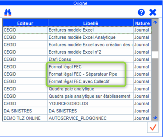
Task: Select the AUTOSERVICE_PLOGONNEC entry
Action: click(77, 118)
